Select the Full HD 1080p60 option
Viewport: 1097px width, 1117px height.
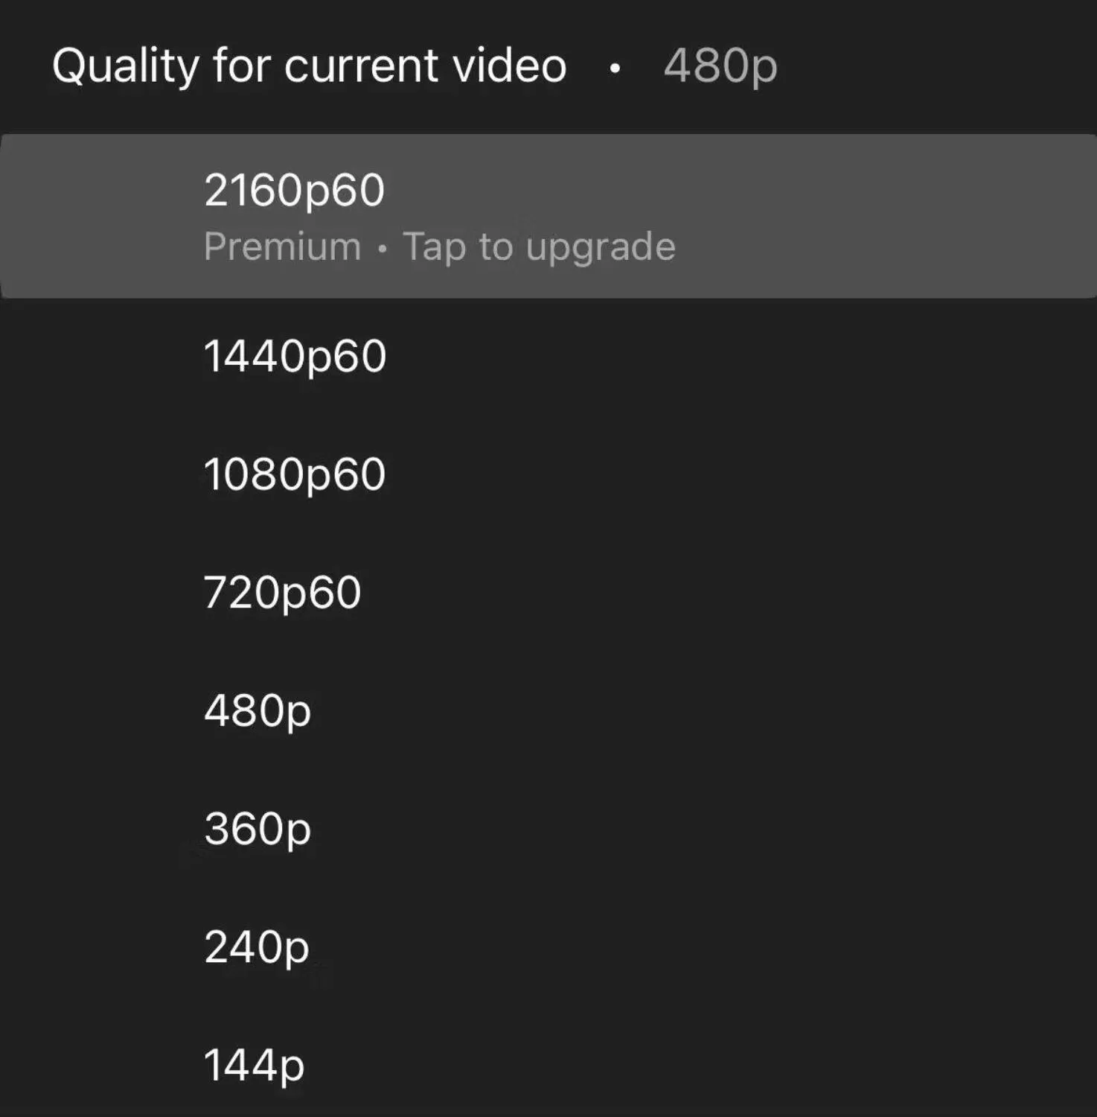pyautogui.click(x=295, y=473)
